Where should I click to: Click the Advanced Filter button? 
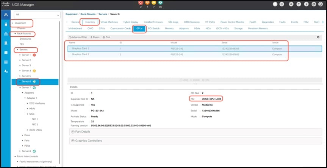coord(78,37)
